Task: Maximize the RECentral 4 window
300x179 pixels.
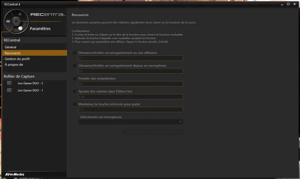Action: (288, 4)
